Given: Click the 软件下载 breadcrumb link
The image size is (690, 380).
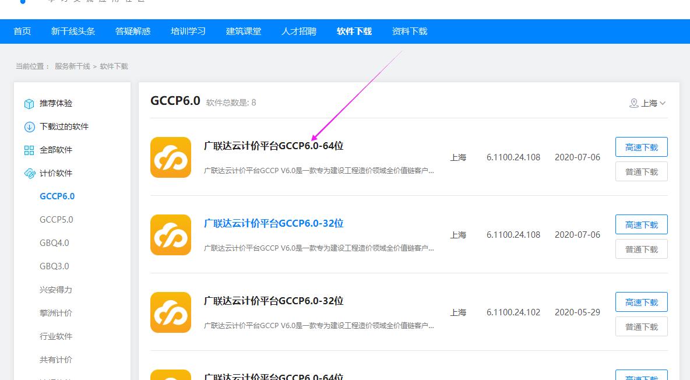Looking at the screenshot, I should pos(114,66).
